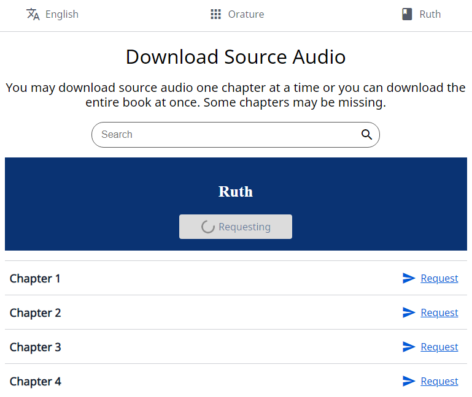This screenshot has width=472, height=397.
Task: Focus the Search input field
Action: point(236,135)
